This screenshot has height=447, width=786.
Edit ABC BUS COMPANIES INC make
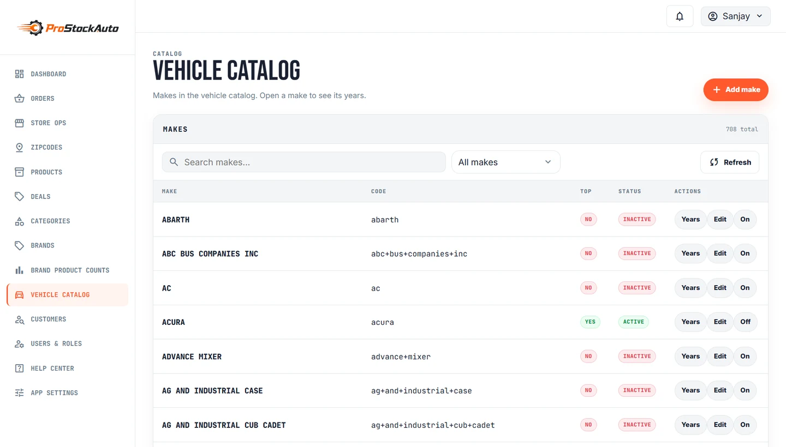point(720,253)
